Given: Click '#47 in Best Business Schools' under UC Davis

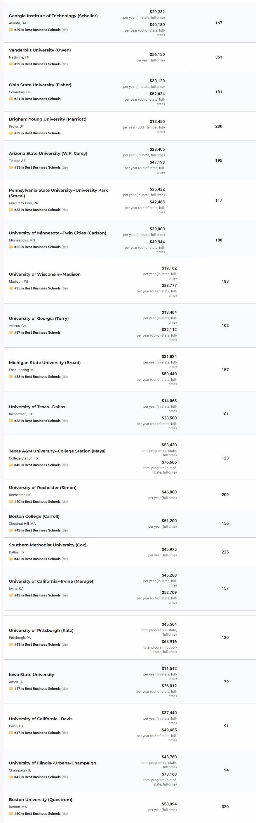Looking at the screenshot, I should point(37,733).
